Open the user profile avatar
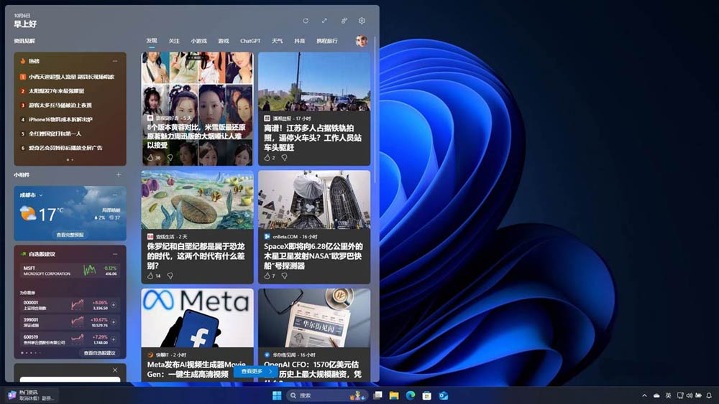 pyautogui.click(x=362, y=41)
